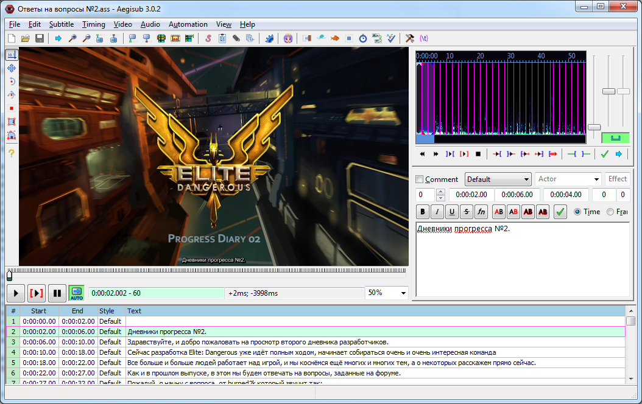Viewport: 642px width, 404px height.
Task: Toggle the video AUTO scroll button
Action: point(76,293)
